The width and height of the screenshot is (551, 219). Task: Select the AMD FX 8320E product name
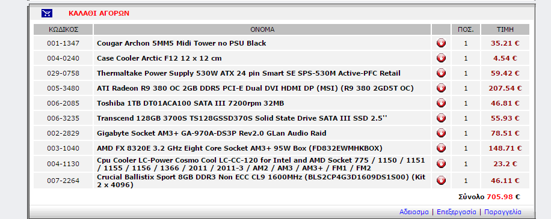tap(239, 148)
